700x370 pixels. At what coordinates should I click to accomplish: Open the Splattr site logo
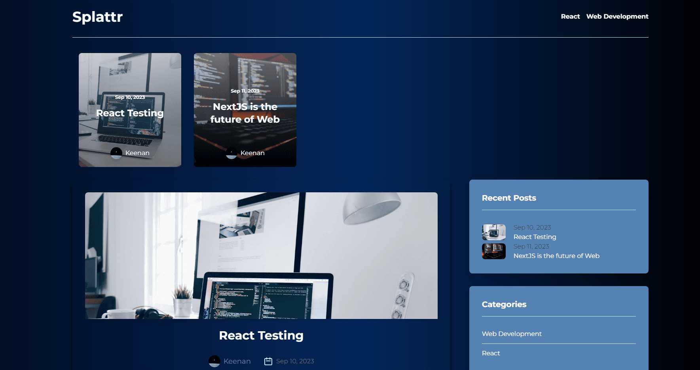coord(97,17)
